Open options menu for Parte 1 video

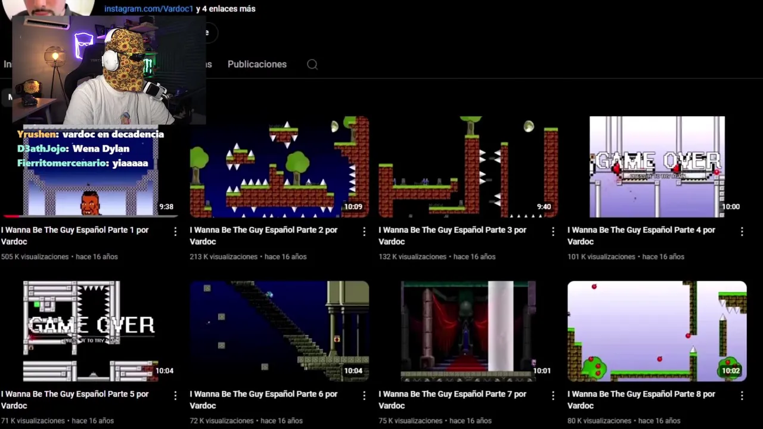(x=175, y=231)
